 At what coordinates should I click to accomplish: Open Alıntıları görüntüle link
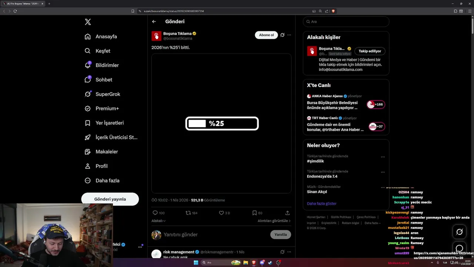[274, 221]
